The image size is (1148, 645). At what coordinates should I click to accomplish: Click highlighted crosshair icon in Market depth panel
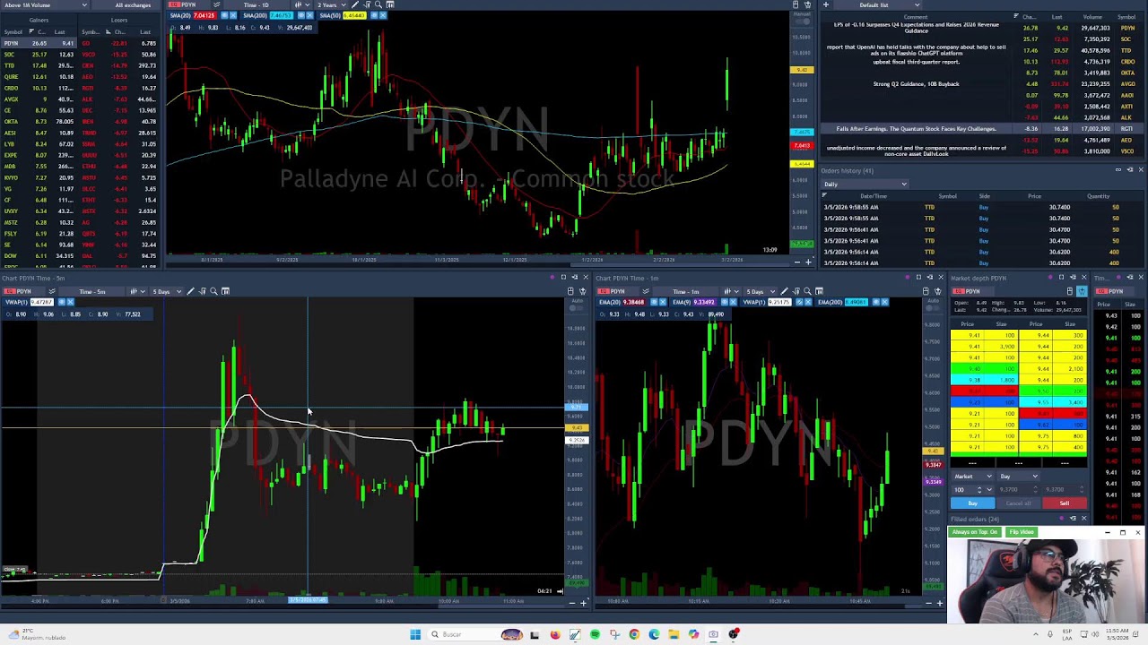pos(1082,291)
